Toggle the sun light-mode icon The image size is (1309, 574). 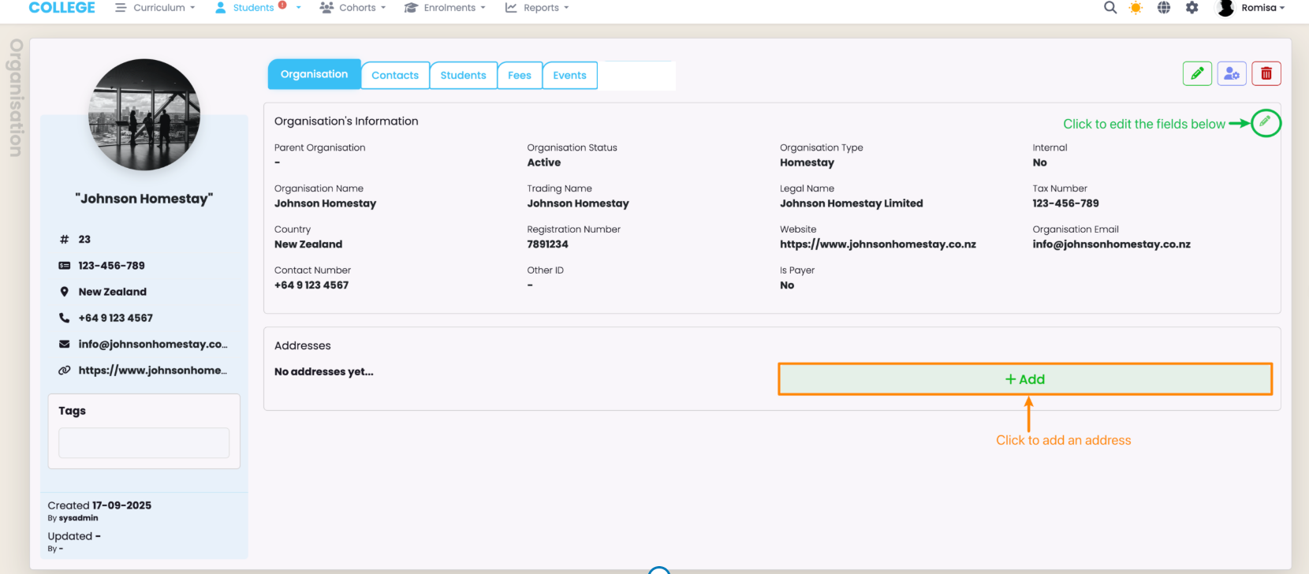click(x=1136, y=8)
